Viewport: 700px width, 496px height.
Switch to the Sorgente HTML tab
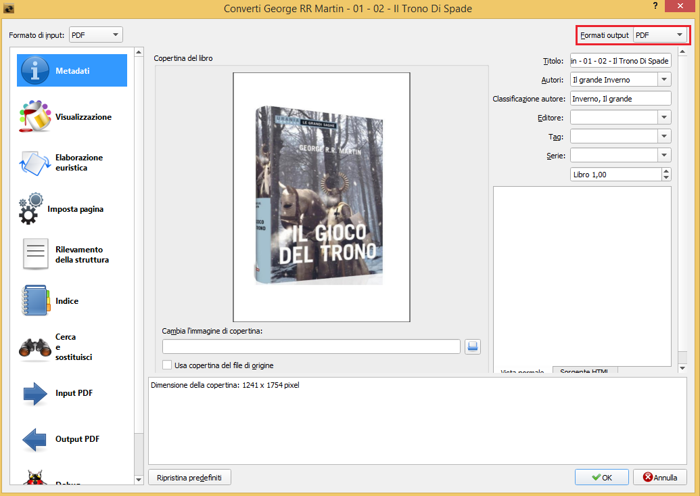(x=585, y=370)
